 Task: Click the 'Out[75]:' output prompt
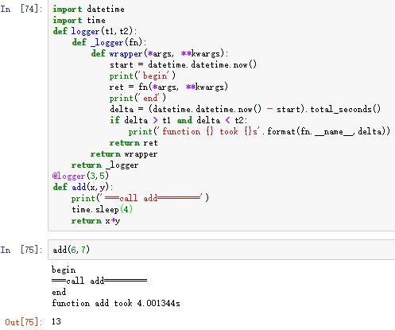point(24,322)
